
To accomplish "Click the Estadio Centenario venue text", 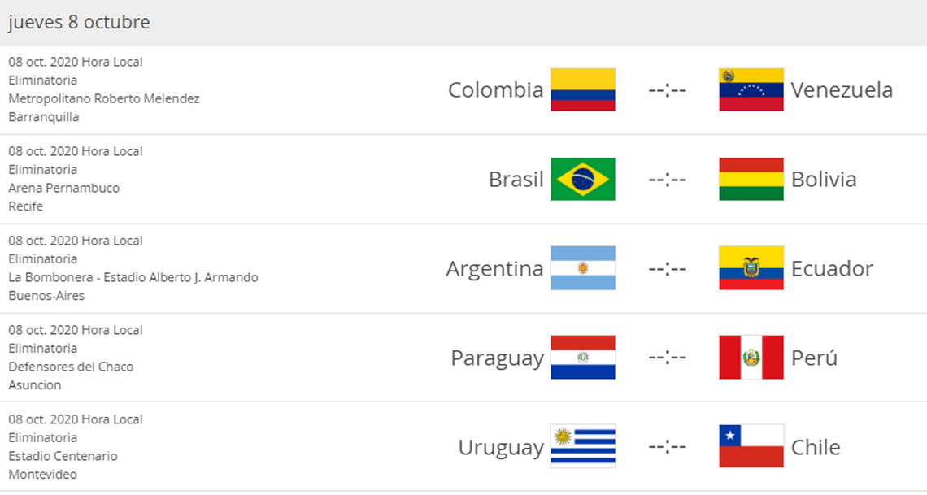I will click(63, 456).
